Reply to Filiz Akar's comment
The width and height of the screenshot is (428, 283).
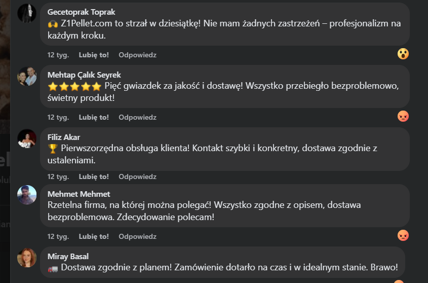(137, 176)
